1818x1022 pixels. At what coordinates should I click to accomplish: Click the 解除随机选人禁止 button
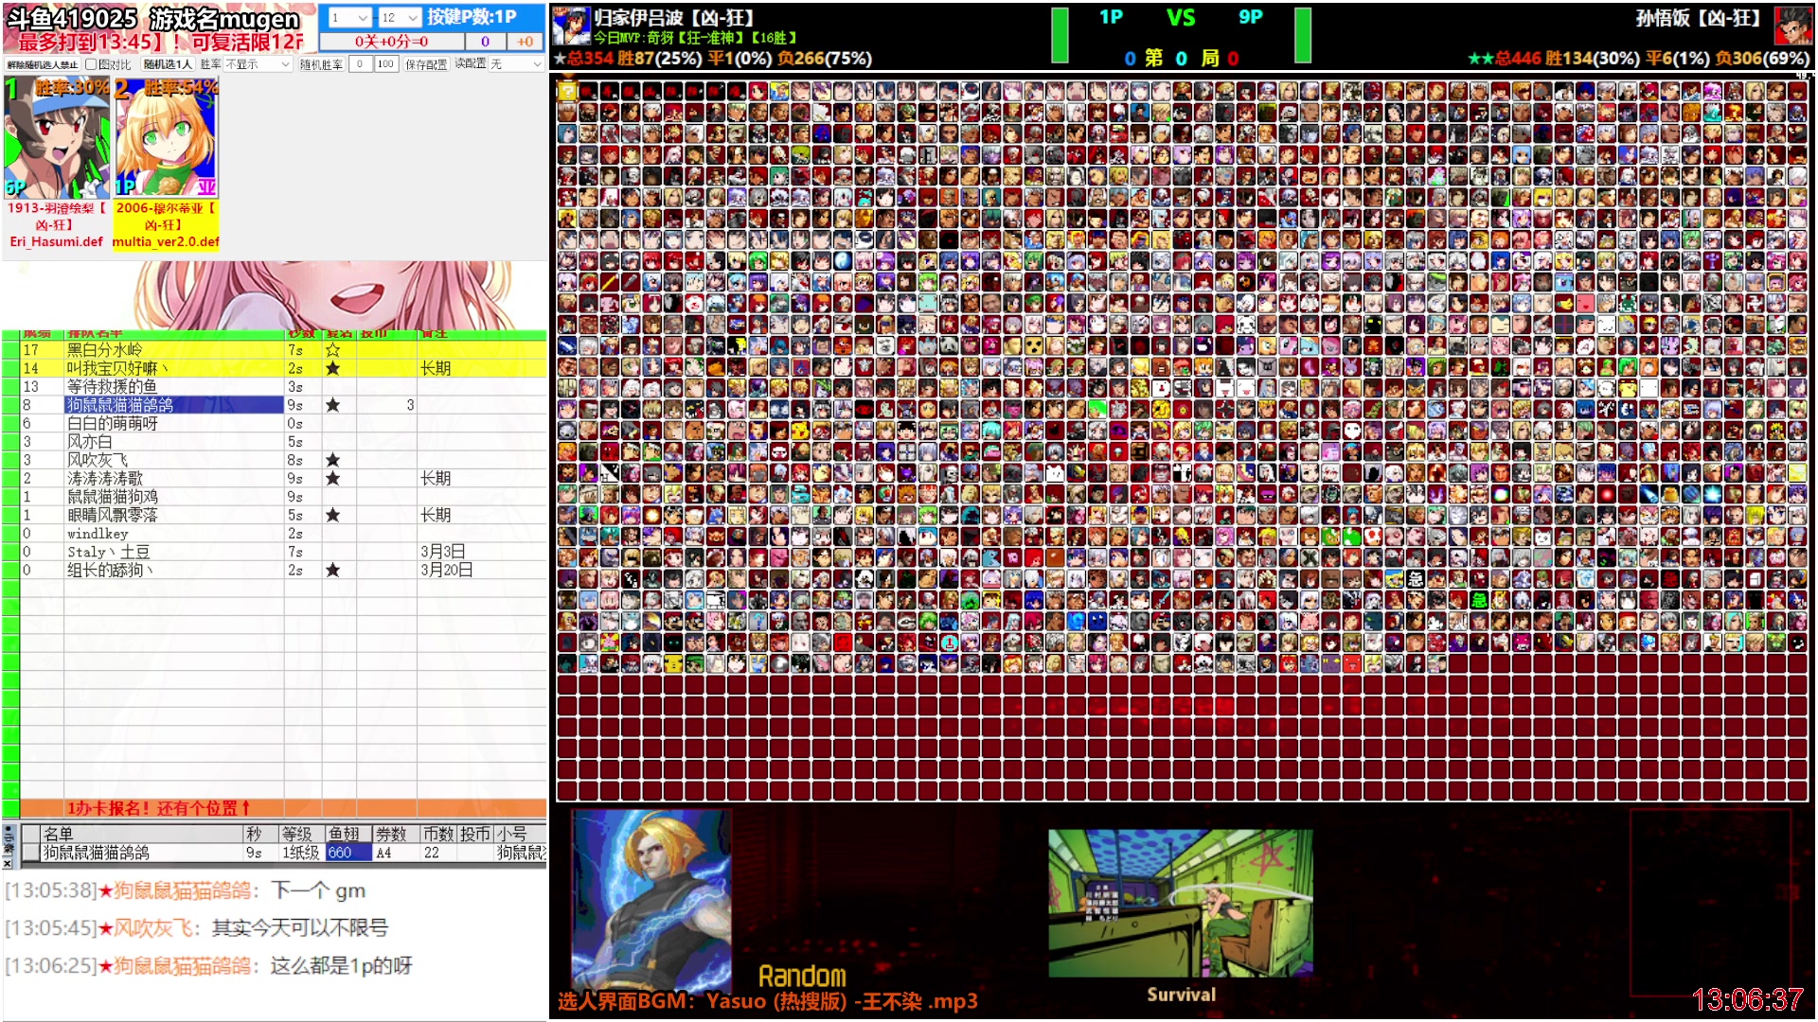tap(43, 64)
